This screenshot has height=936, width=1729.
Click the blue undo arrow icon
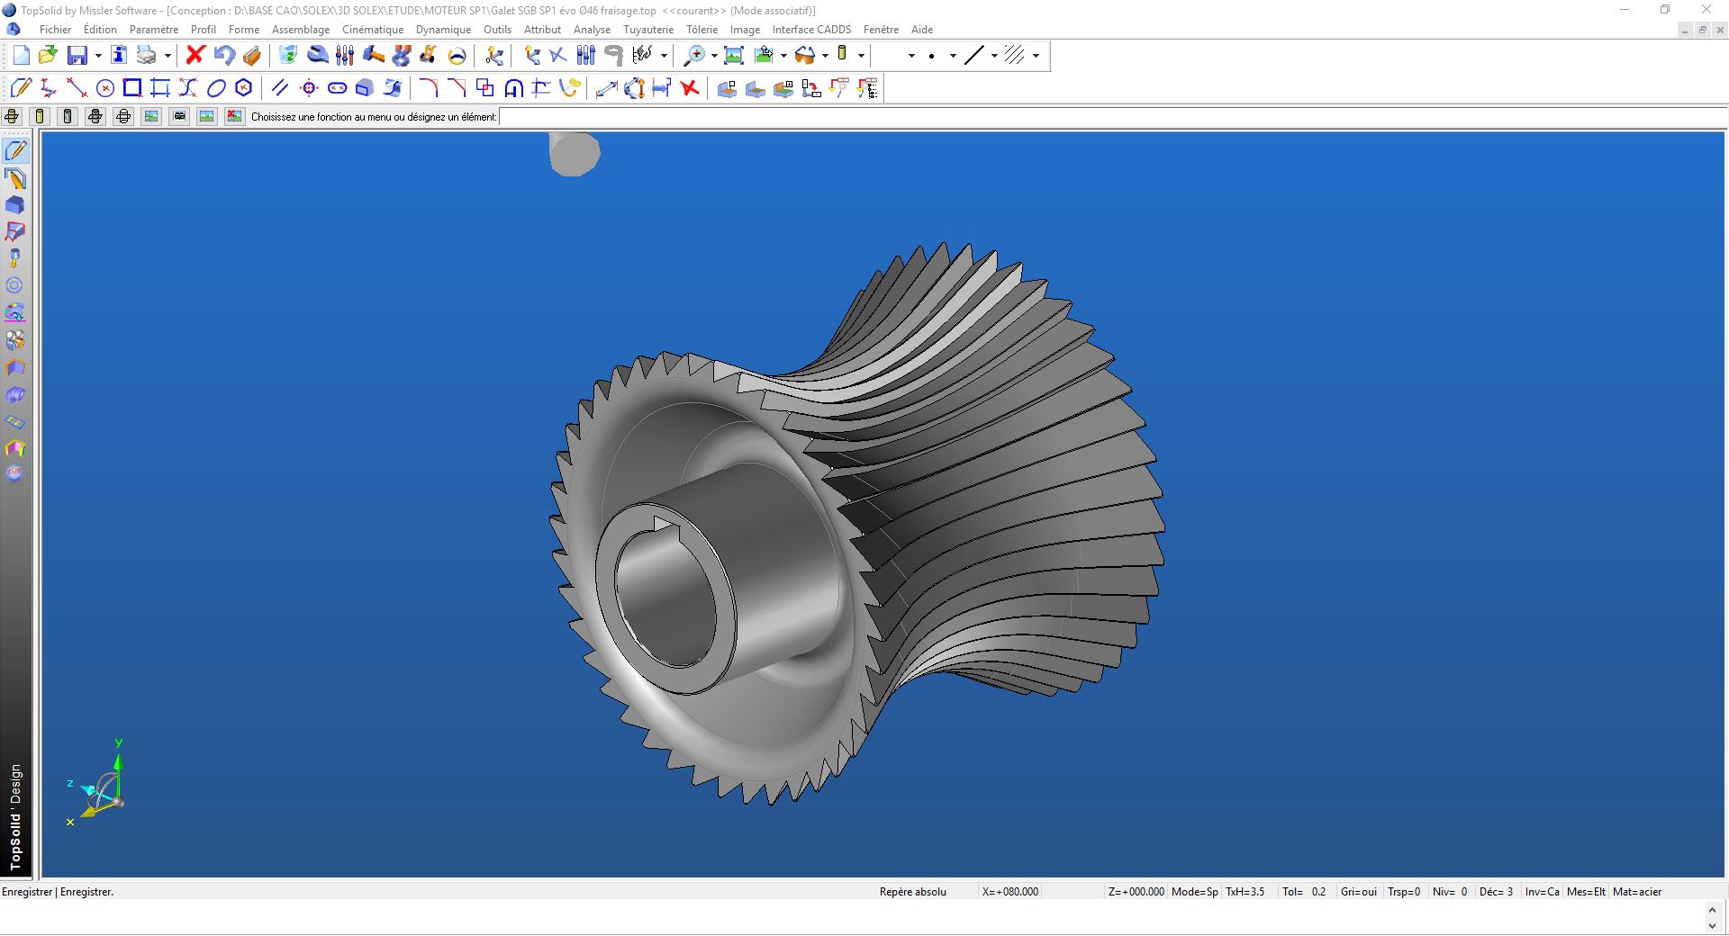tap(223, 56)
